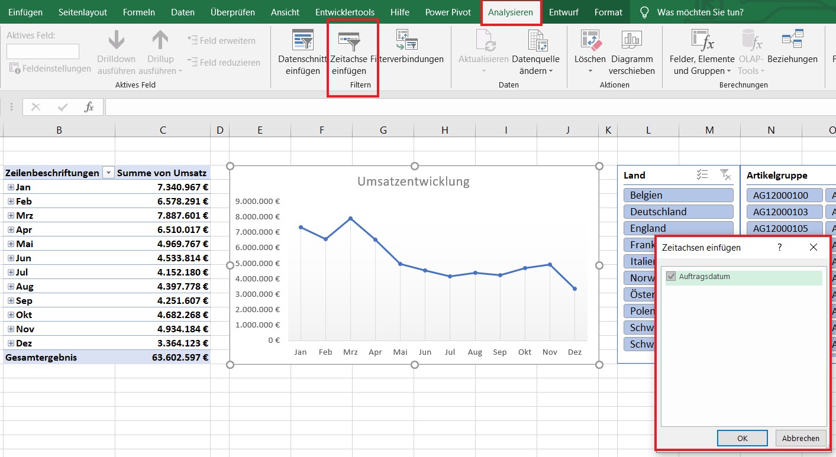836x457 pixels.
Task: Confirm the timeline dialog with OK
Action: tap(742, 437)
